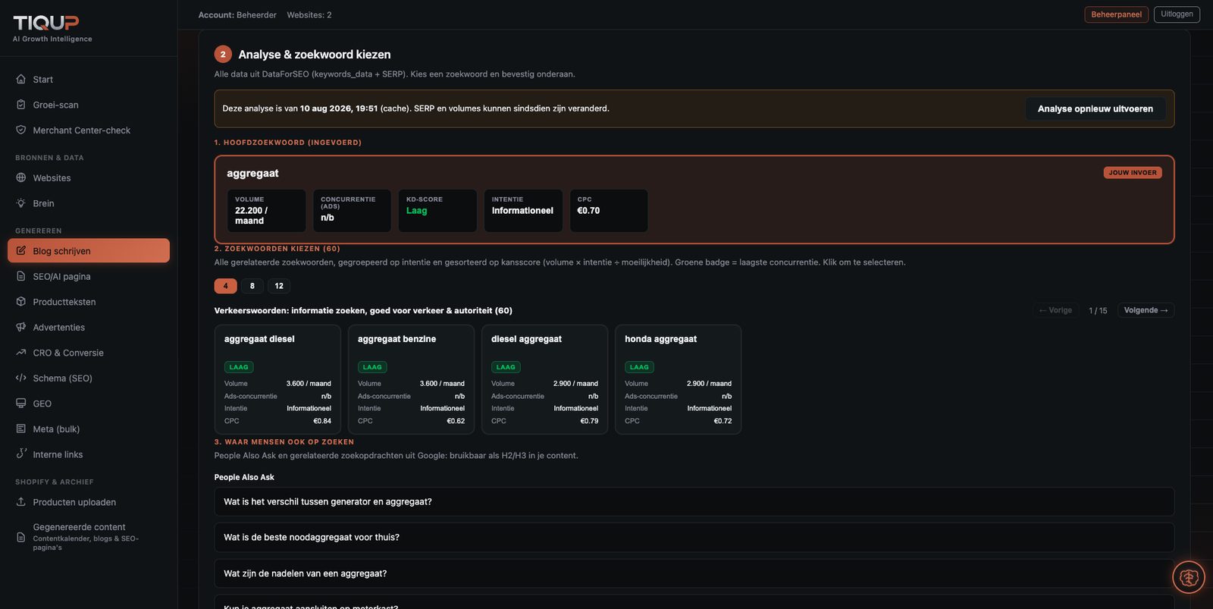Click the Productteksten box icon
The width and height of the screenshot is (1213, 609).
tap(21, 301)
